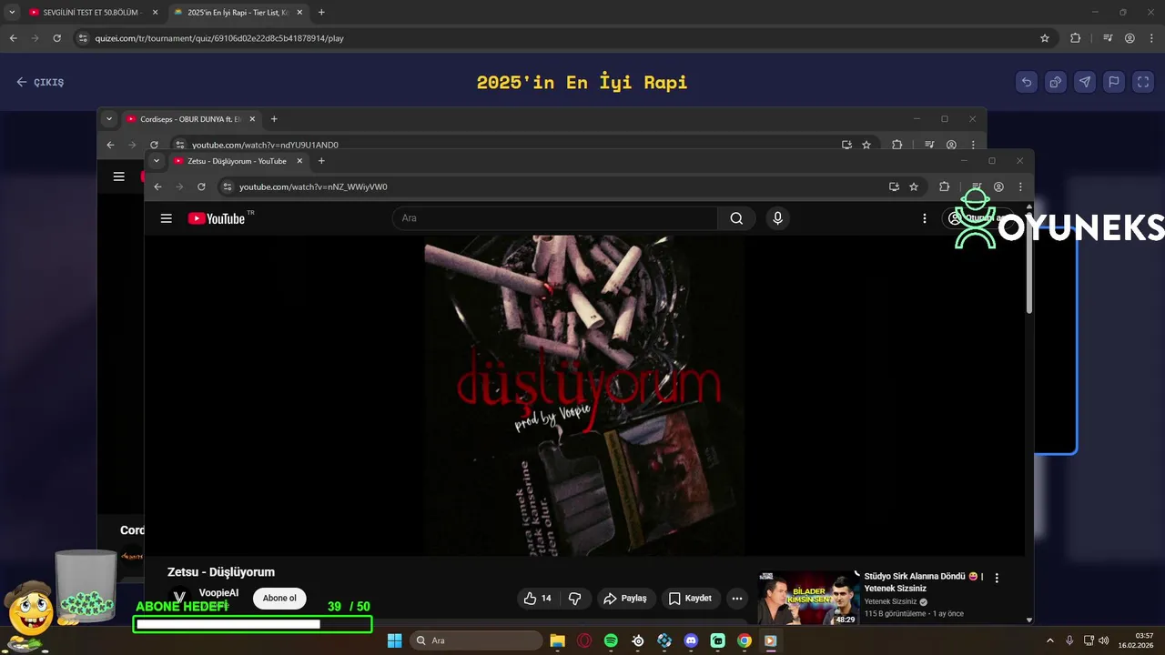Click the Düşlüyorum video player

click(x=584, y=395)
